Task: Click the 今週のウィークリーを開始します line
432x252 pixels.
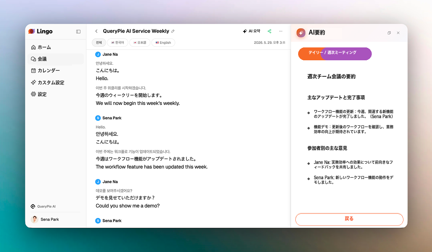Action: click(x=129, y=95)
